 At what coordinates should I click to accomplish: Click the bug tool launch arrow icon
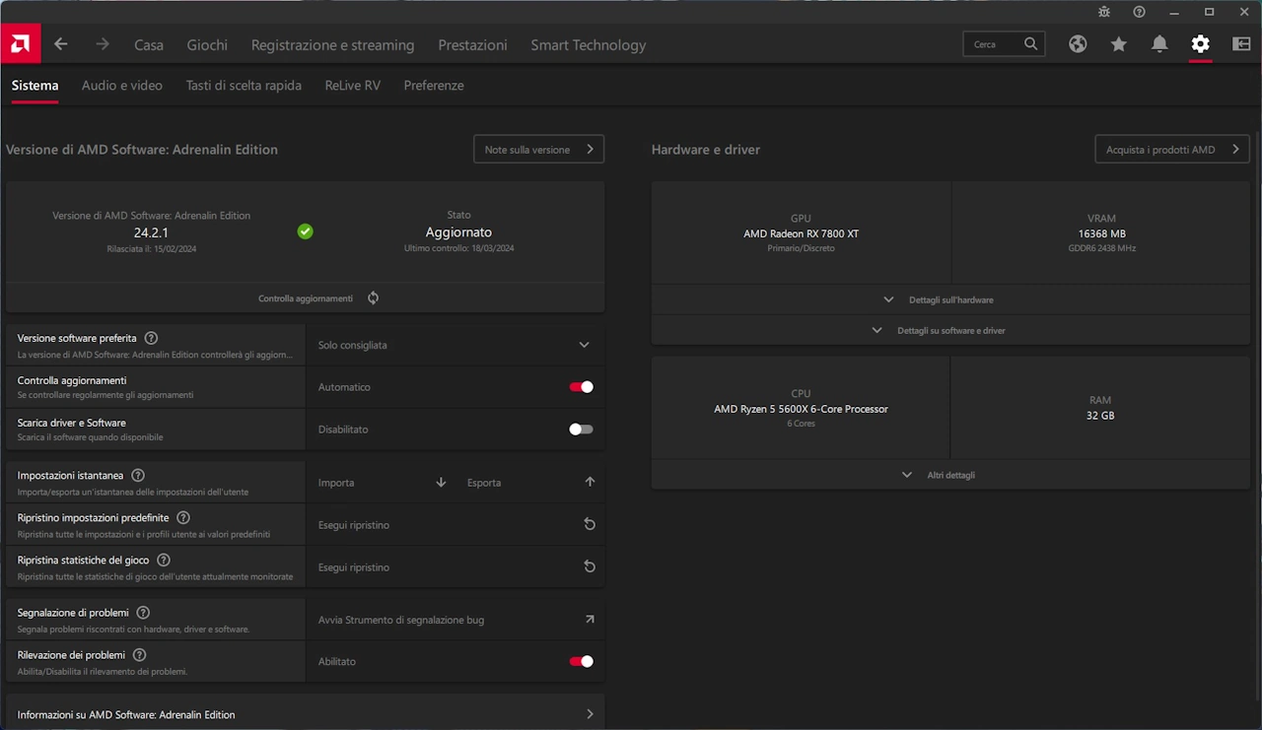590,620
